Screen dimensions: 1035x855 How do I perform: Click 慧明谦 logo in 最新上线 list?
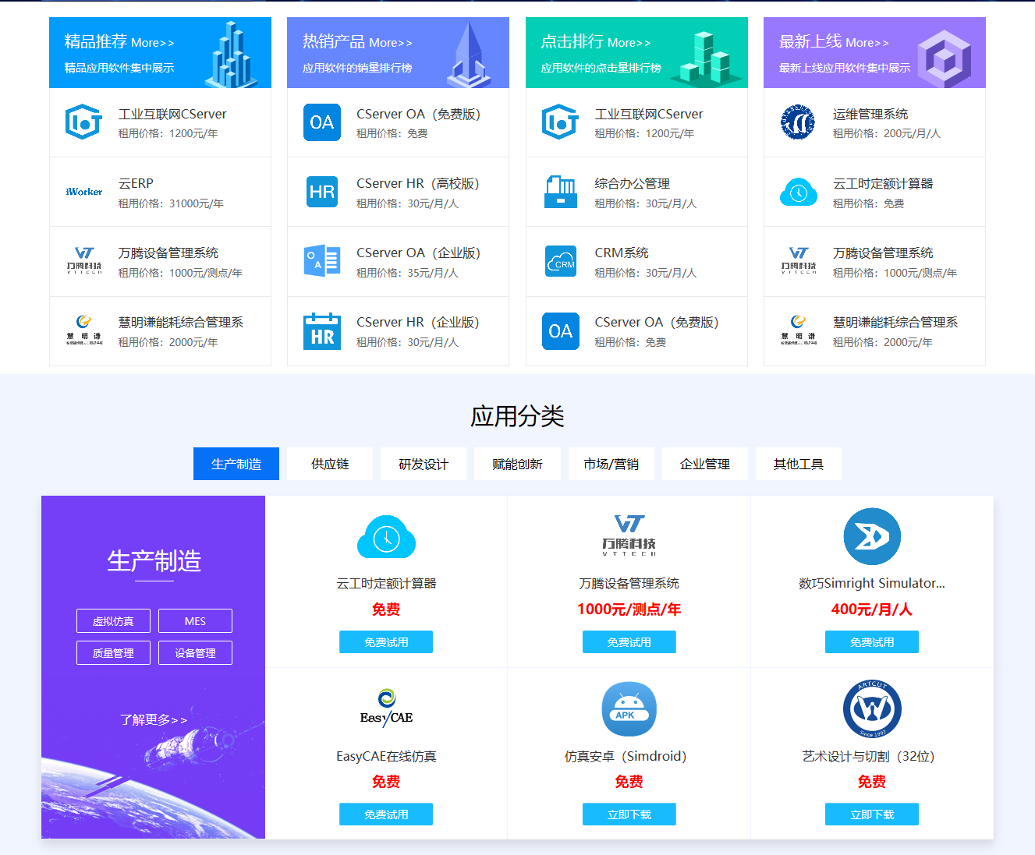click(798, 330)
